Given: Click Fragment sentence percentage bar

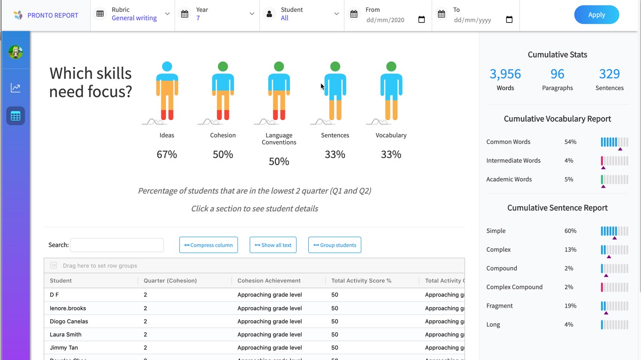Looking at the screenshot, I should (614, 306).
